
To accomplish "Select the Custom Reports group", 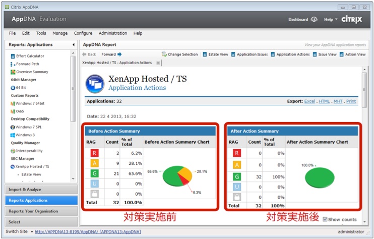I will click(25, 96).
